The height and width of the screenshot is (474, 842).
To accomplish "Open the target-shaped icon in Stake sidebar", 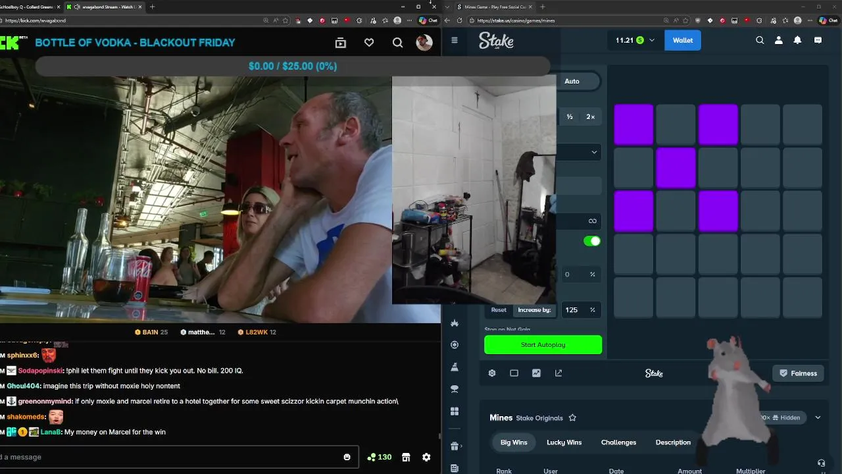I will tap(454, 345).
